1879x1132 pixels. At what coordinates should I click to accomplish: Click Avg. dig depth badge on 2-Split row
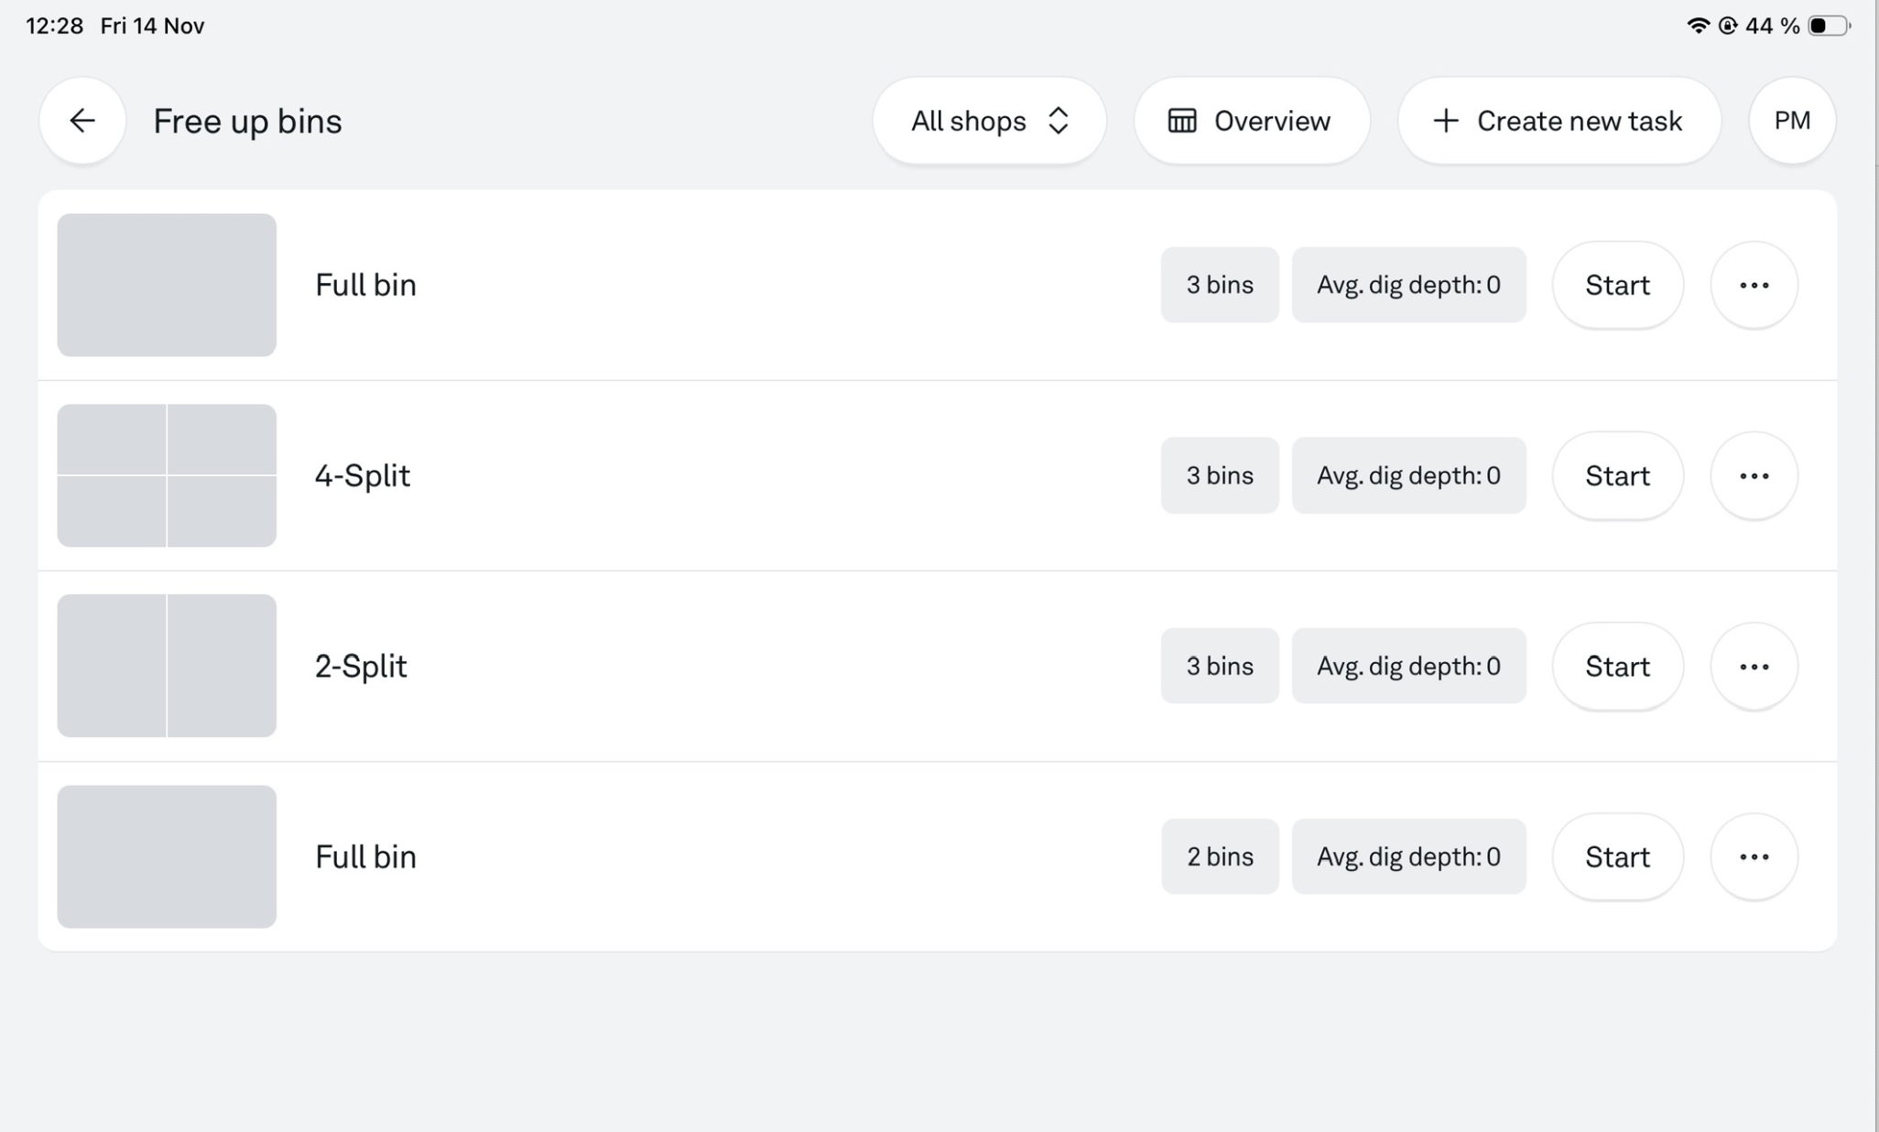(x=1408, y=666)
